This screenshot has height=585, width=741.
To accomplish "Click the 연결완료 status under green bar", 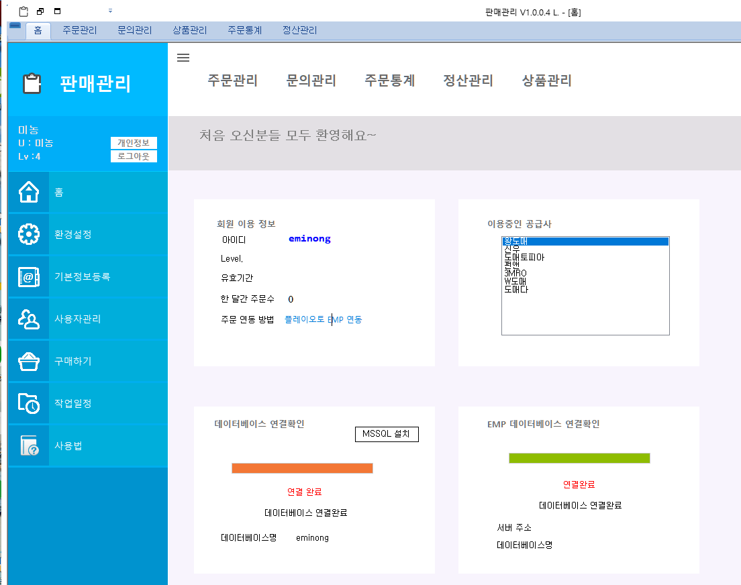I will pyautogui.click(x=579, y=484).
